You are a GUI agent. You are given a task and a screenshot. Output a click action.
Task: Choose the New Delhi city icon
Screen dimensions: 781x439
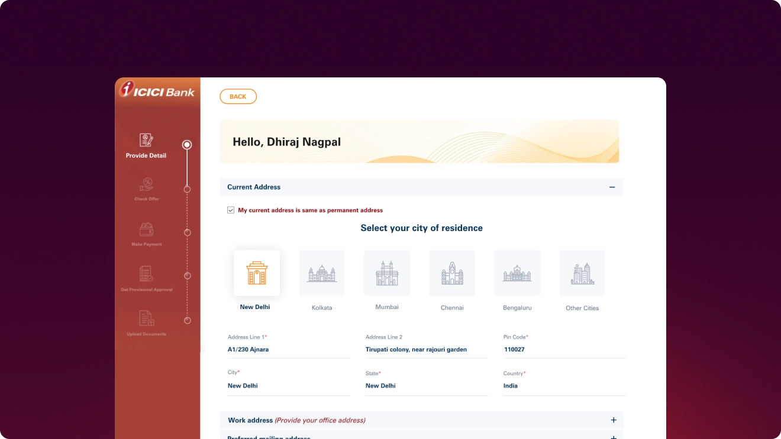pyautogui.click(x=257, y=273)
